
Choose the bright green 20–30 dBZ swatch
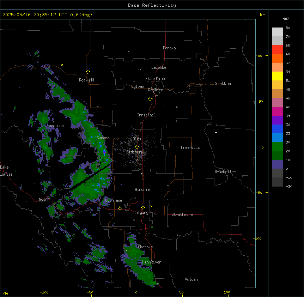[x=277, y=147]
